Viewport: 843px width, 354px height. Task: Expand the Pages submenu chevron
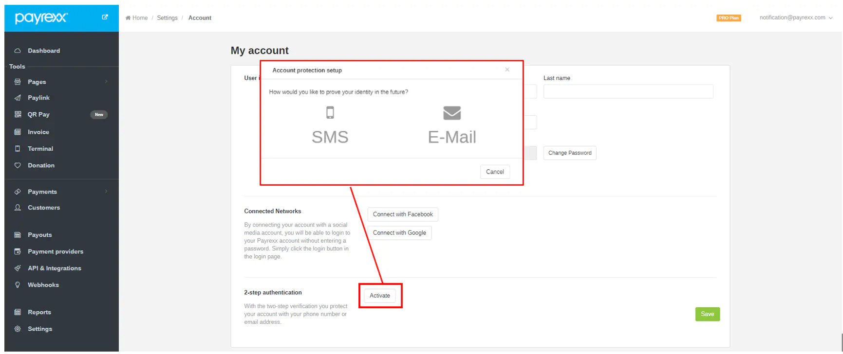coord(106,82)
